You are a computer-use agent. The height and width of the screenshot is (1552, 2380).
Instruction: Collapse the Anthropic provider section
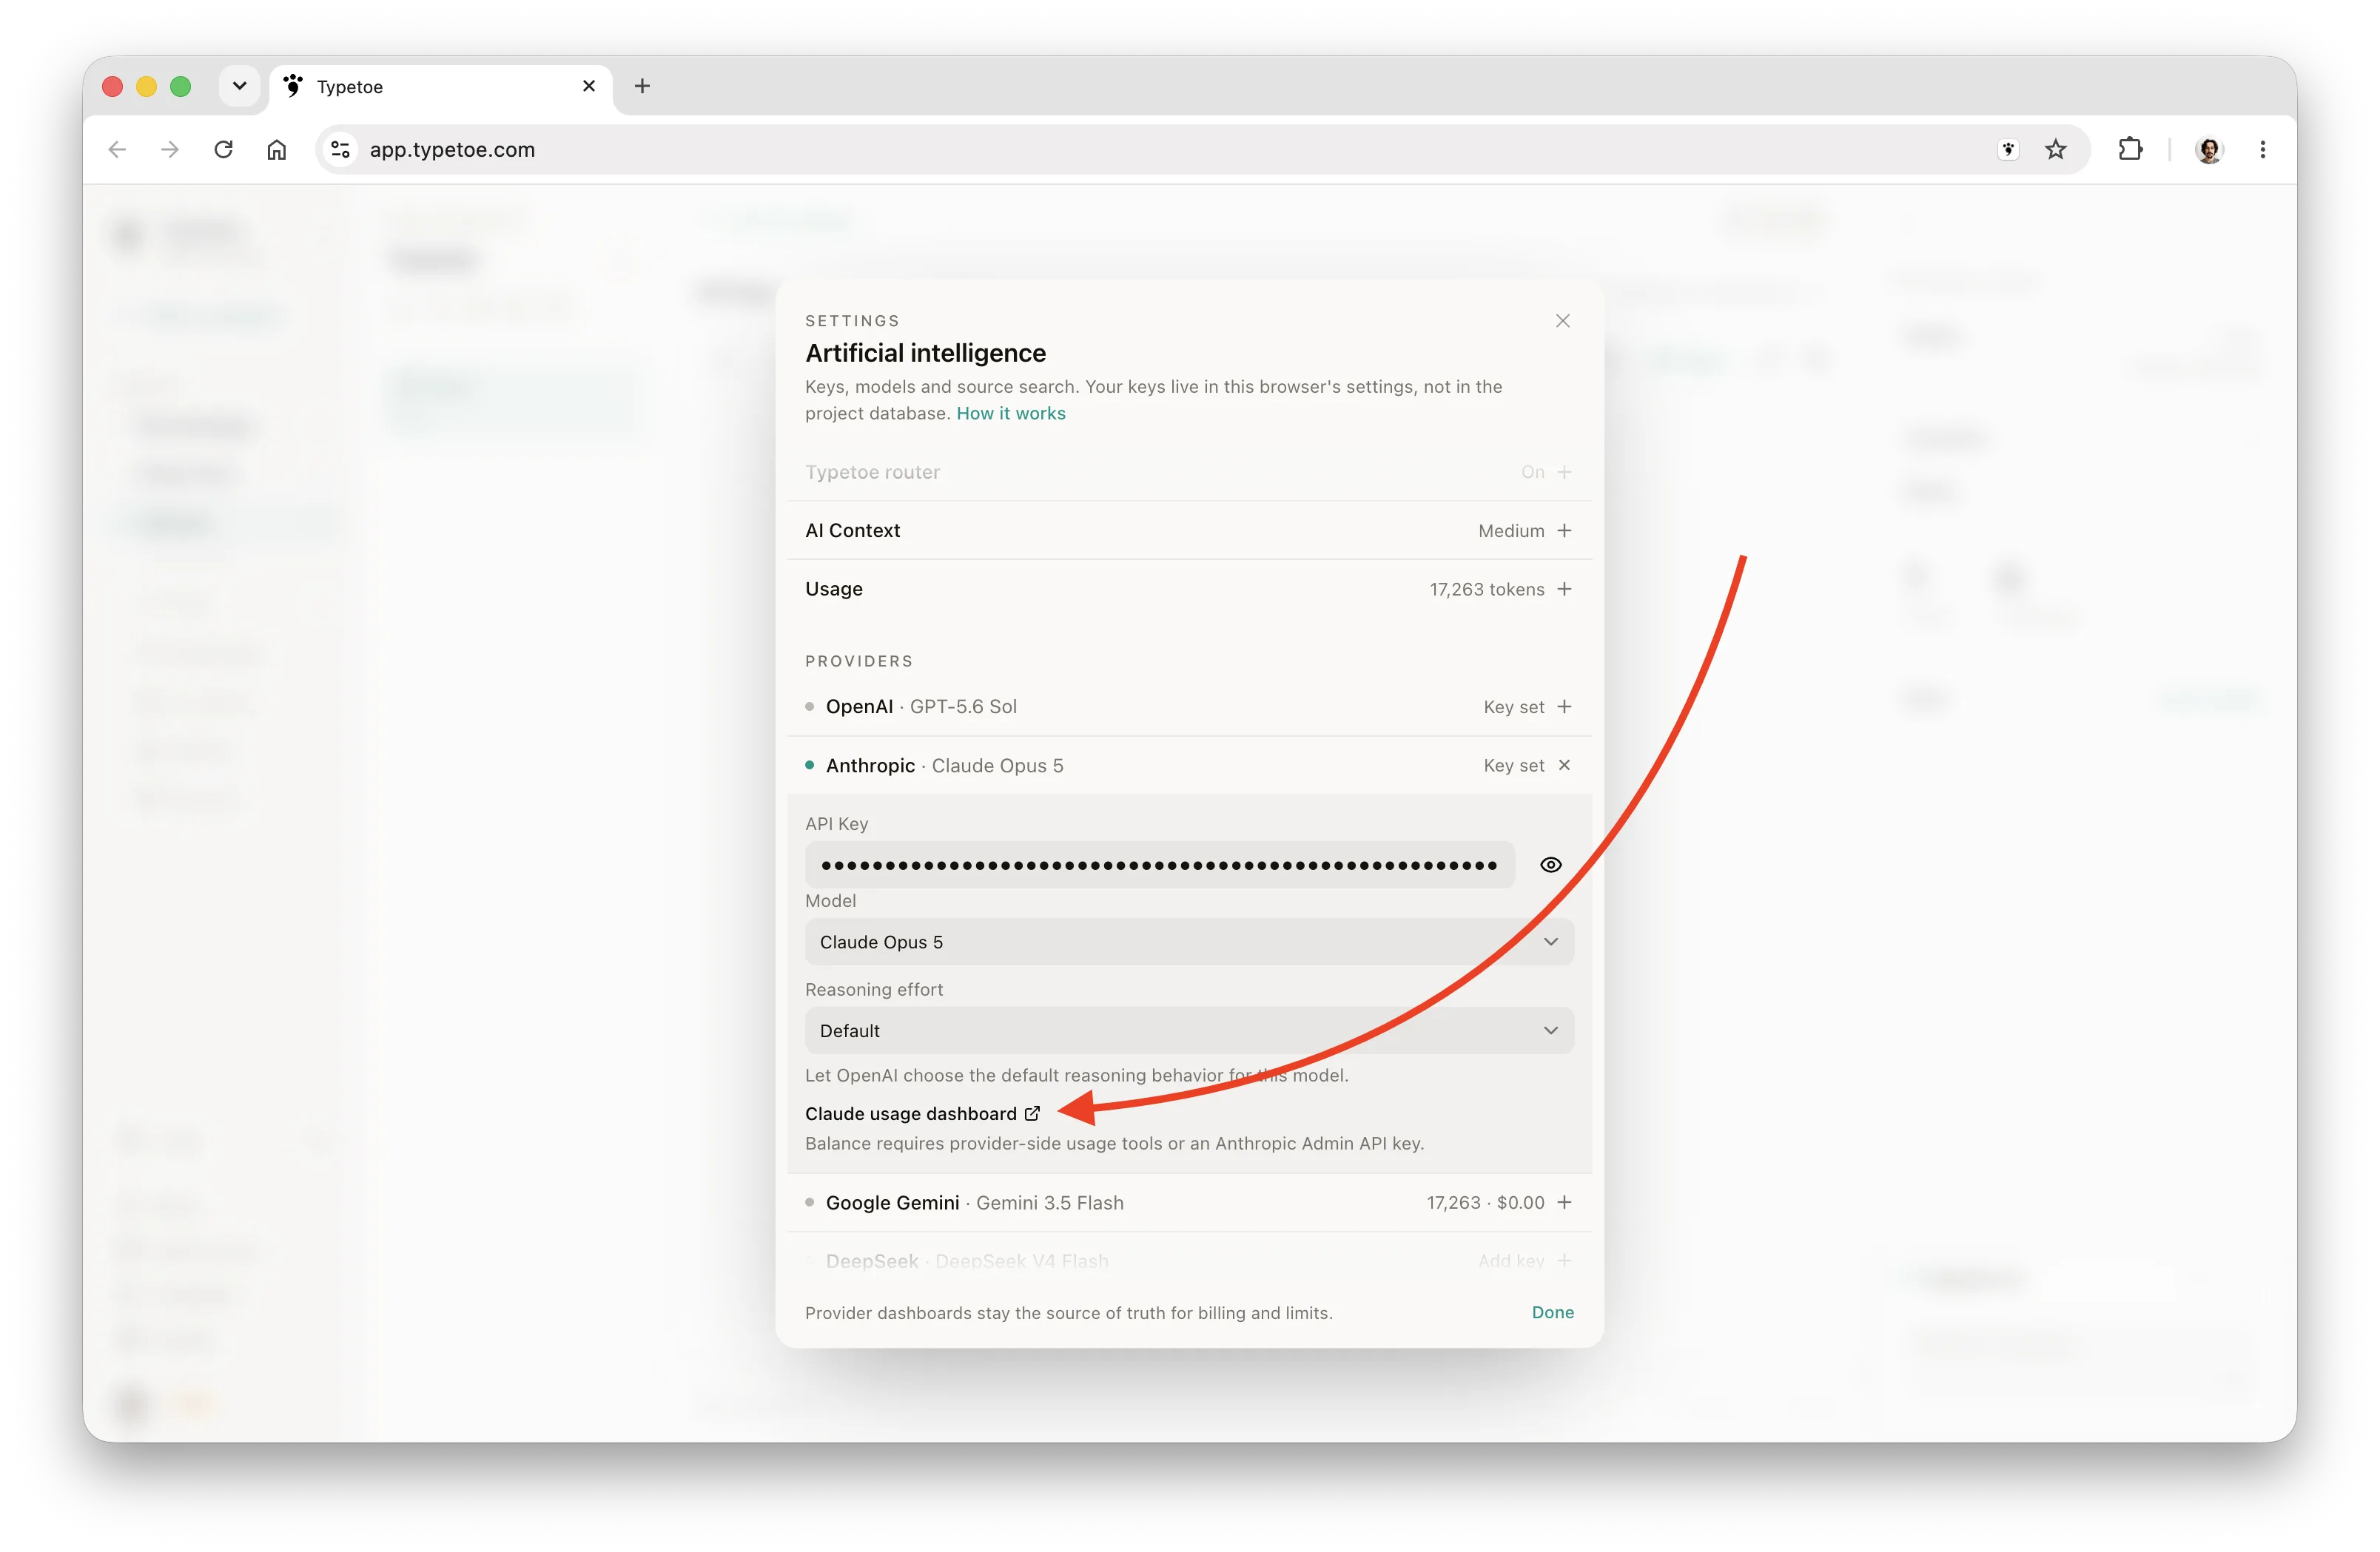[1564, 766]
